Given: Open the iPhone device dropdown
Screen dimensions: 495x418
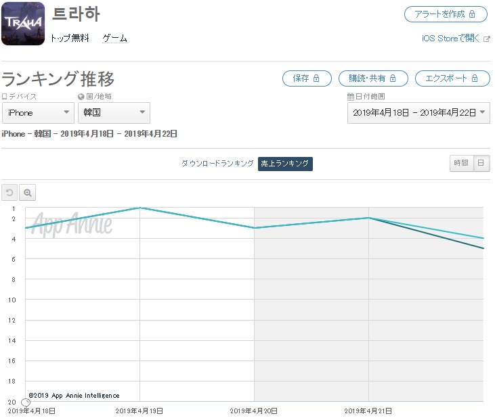Looking at the screenshot, I should (38, 112).
